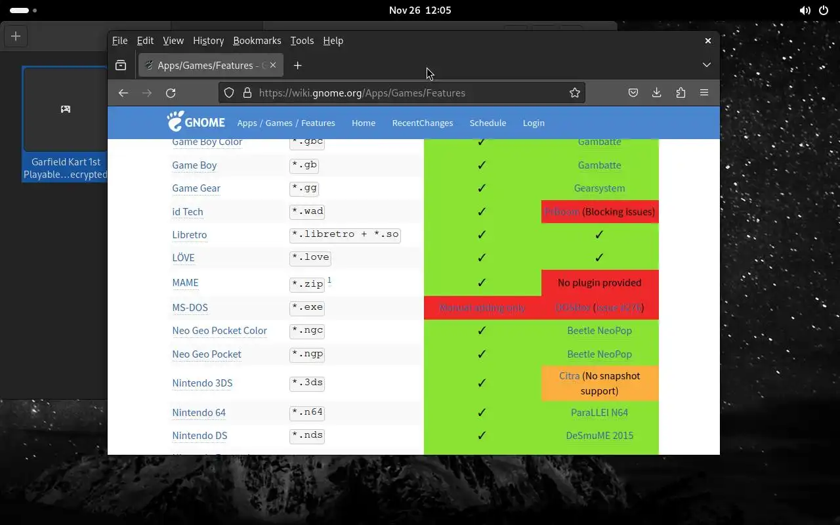The image size is (840, 525).
Task: Click the padlock site security icon
Action: pos(247,93)
